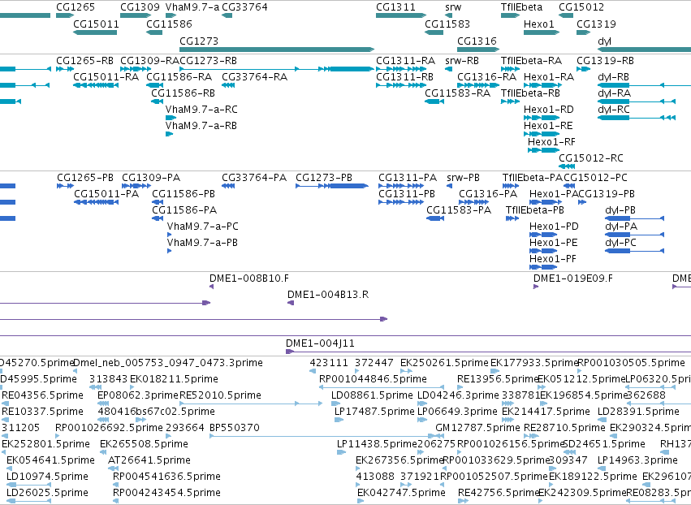The image size is (691, 505).
Task: Click protein dyl-PA
Action: pyautogui.click(x=621, y=227)
